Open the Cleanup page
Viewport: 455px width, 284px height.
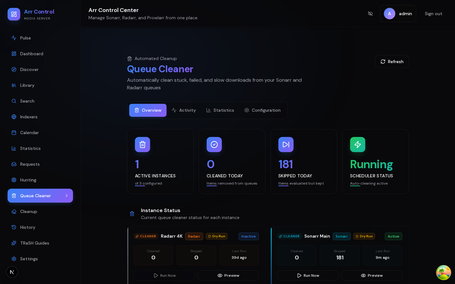point(40,211)
